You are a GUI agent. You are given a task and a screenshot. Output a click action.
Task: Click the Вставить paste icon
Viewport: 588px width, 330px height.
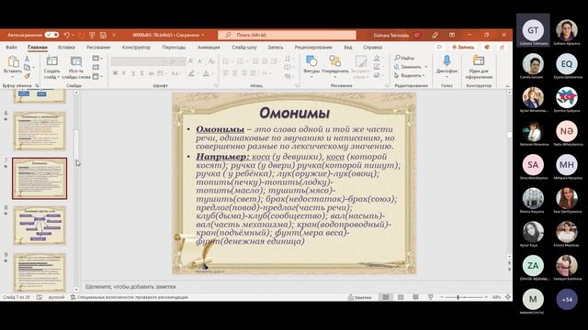tap(13, 61)
